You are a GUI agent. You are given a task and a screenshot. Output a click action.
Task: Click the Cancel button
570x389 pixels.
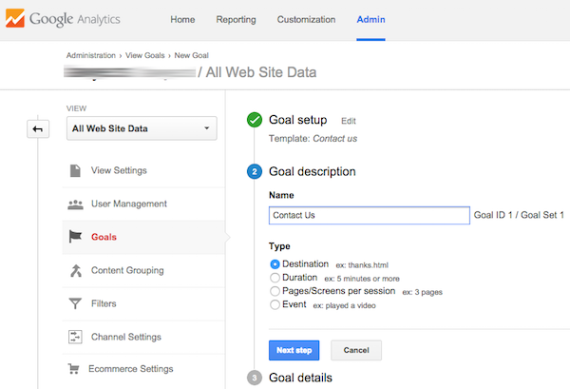(x=356, y=350)
